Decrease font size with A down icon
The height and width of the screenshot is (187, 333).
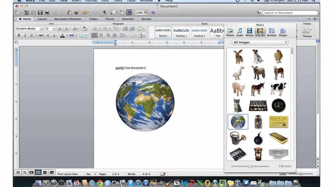[67, 29]
